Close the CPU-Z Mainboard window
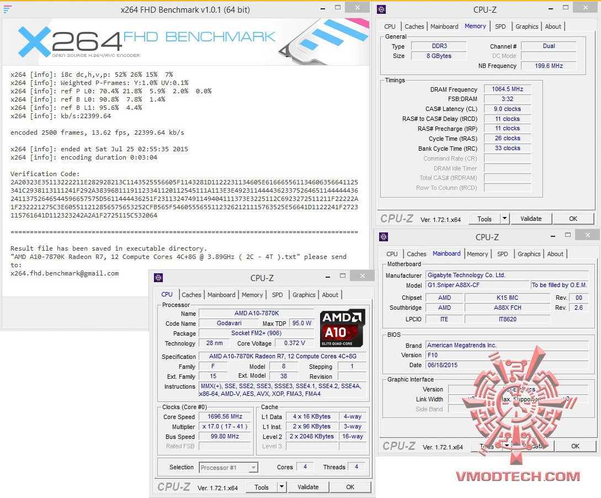The image size is (601, 498). [588, 235]
